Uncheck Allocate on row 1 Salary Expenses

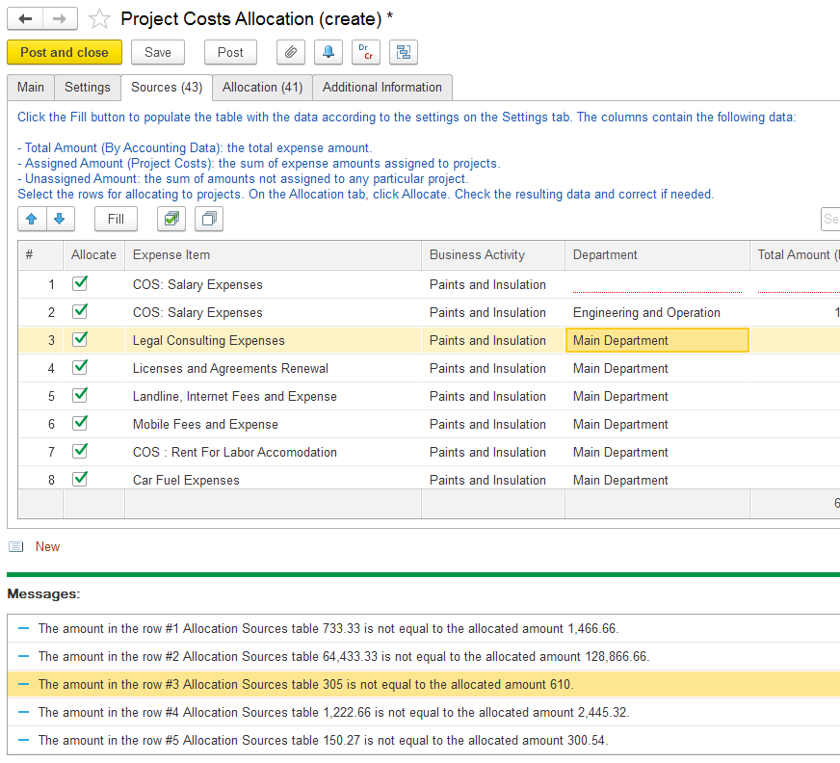click(x=80, y=283)
